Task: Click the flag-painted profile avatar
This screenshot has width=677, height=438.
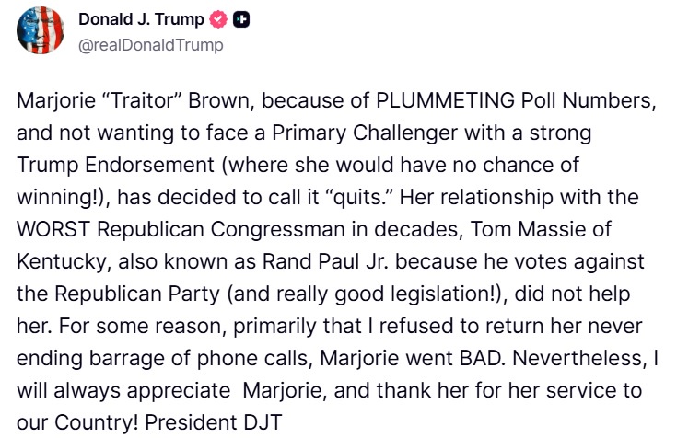Action: [41, 30]
